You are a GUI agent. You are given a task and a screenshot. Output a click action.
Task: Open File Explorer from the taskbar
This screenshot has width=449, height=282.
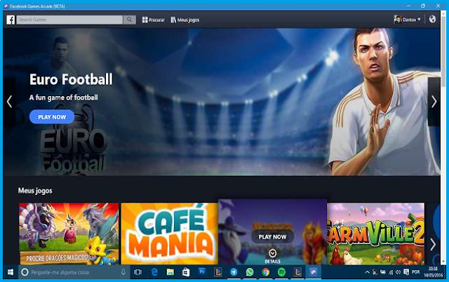click(170, 272)
